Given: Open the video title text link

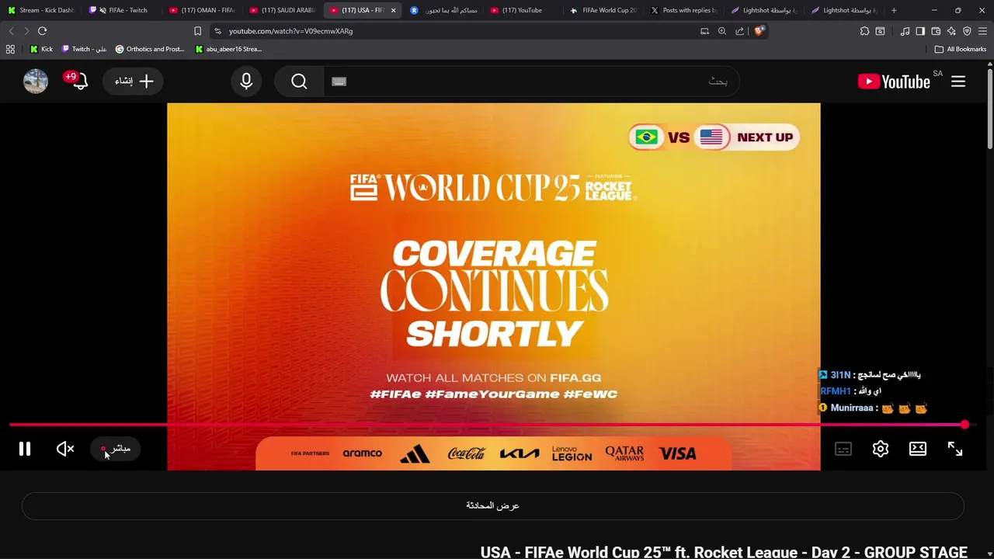Looking at the screenshot, I should coord(724,552).
